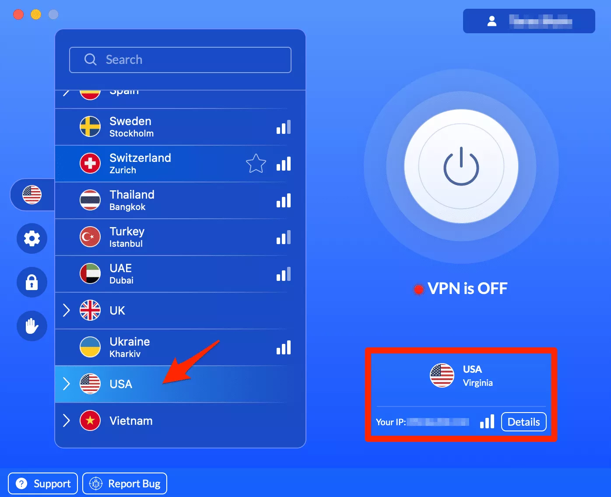Expand the USA server list chevron

67,384
